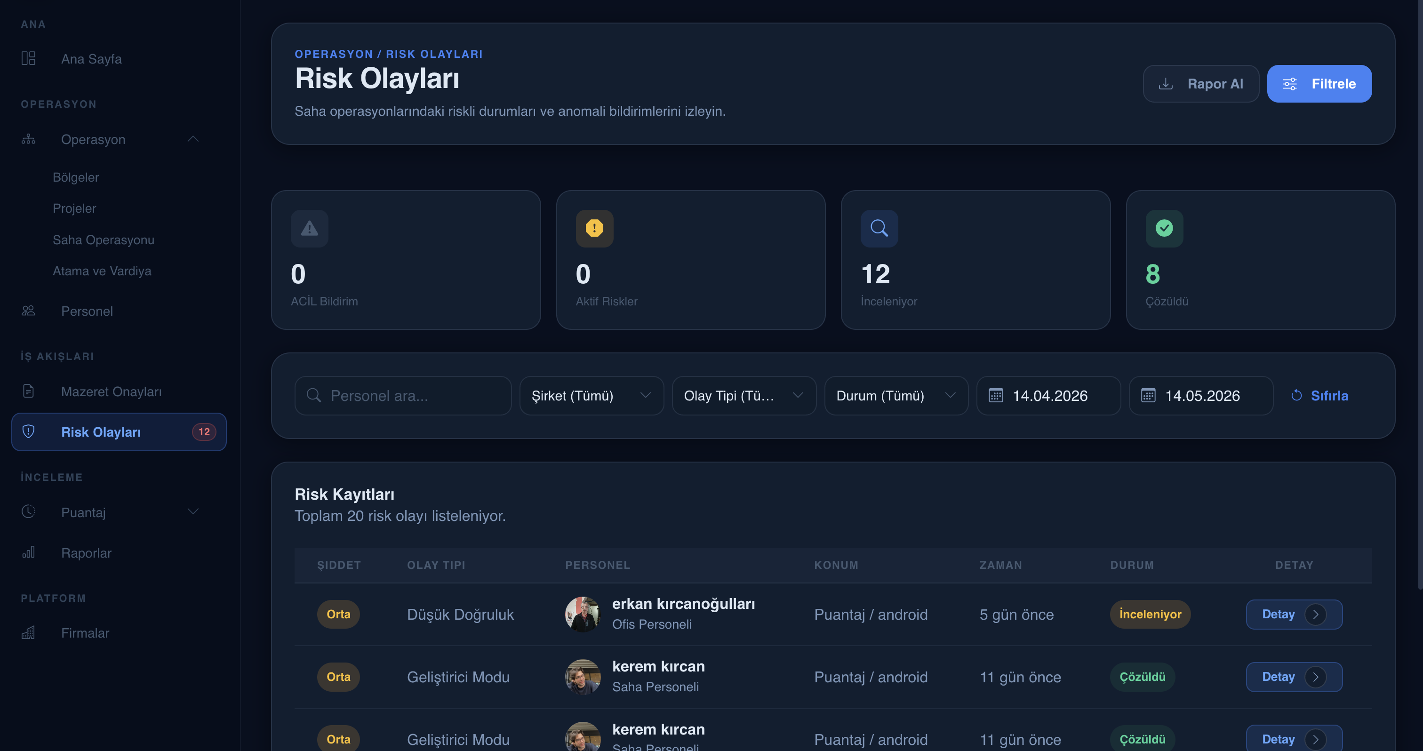Collapse the Operasyon menu chevron

pyautogui.click(x=193, y=139)
